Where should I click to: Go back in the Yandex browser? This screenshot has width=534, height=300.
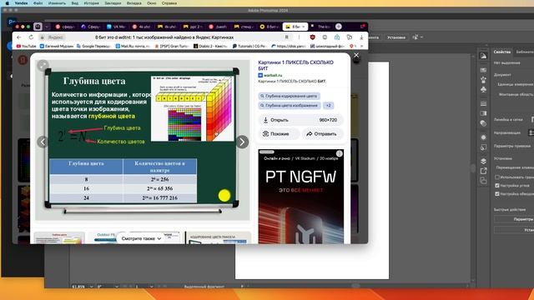(19, 37)
